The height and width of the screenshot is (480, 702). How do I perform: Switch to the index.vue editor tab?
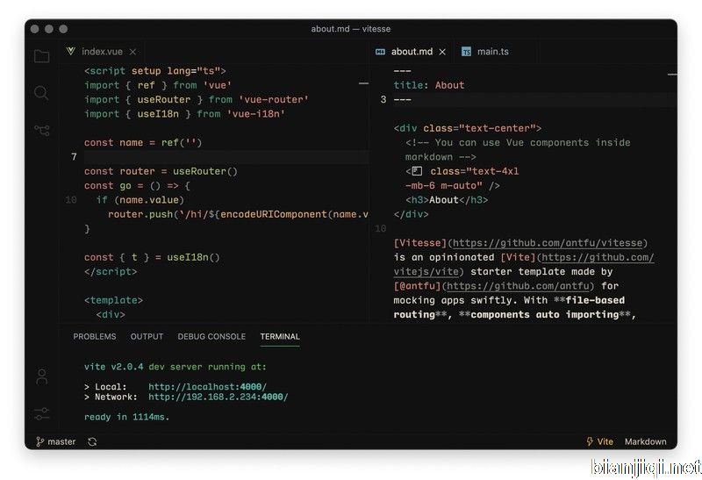coord(103,52)
